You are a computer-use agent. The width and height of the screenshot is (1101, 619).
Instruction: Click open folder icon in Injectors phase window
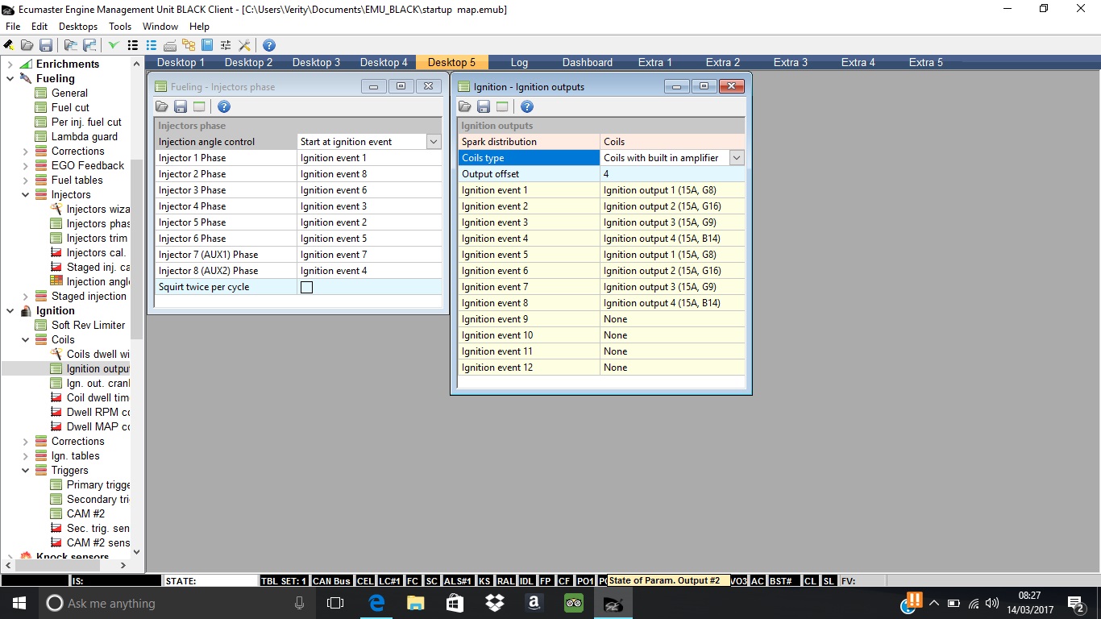click(x=162, y=106)
